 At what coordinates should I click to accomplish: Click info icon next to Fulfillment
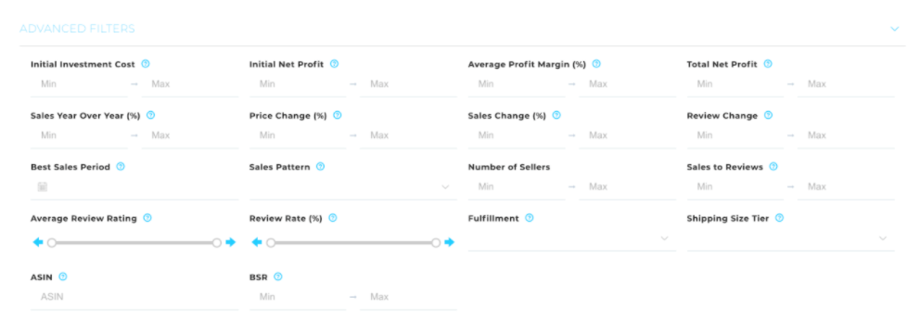[x=530, y=218]
